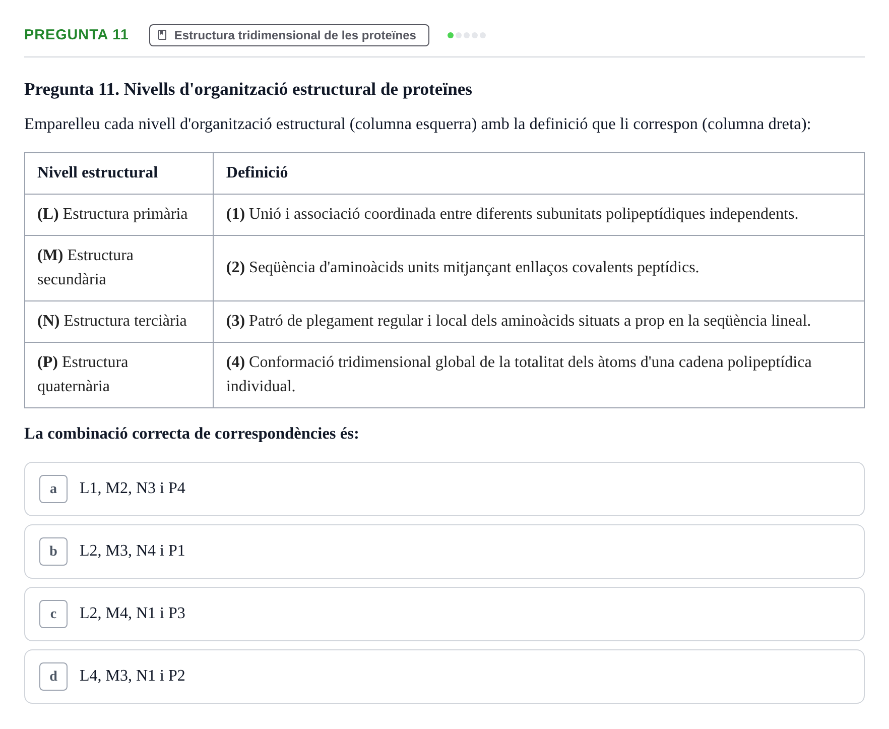Select answer letter box 'c'
The width and height of the screenshot is (889, 729).
tap(53, 614)
